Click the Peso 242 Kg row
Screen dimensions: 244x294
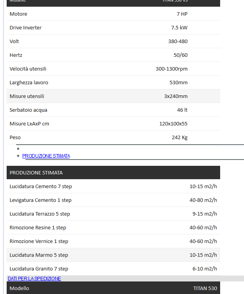(113, 137)
